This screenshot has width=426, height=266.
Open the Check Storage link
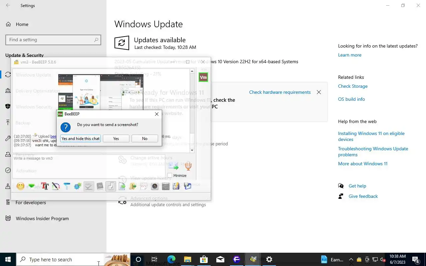tap(353, 86)
